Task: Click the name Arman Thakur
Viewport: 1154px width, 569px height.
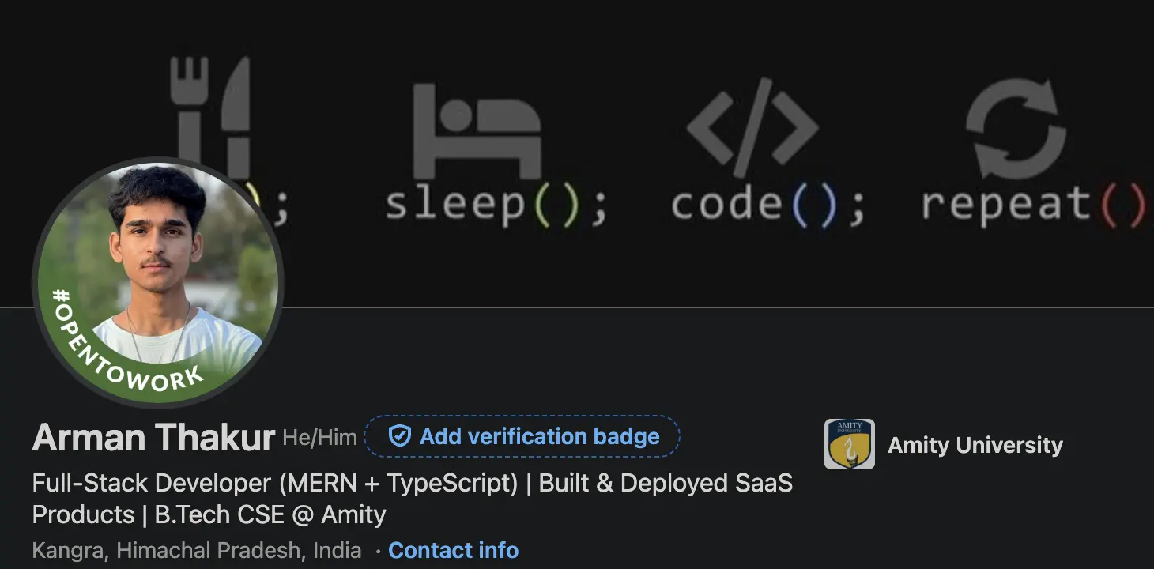Action: pos(154,437)
